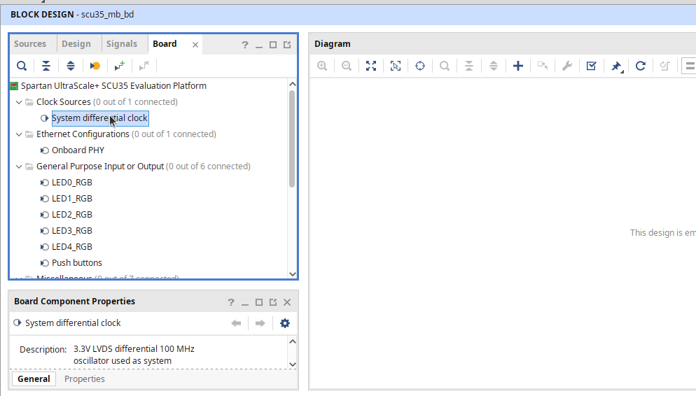Image resolution: width=696 pixels, height=396 pixels.
Task: Select the Push buttons component
Action: point(76,263)
